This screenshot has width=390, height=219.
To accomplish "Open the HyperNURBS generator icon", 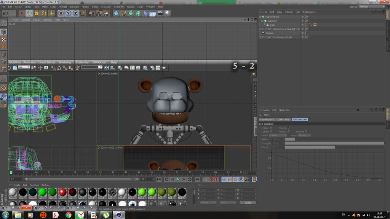I will (131, 13).
